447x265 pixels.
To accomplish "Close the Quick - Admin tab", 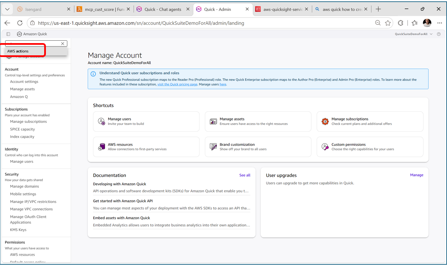I will [x=247, y=9].
